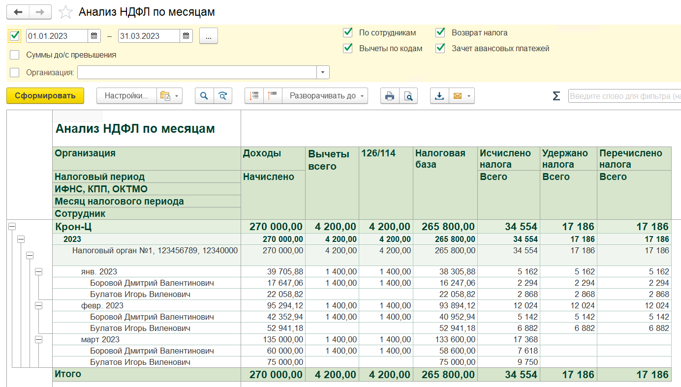Click the find next icon
The height and width of the screenshot is (387, 681).
click(223, 96)
